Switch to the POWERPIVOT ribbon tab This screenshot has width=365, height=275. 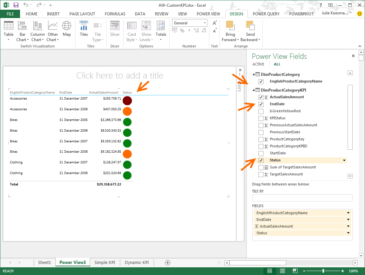click(301, 14)
